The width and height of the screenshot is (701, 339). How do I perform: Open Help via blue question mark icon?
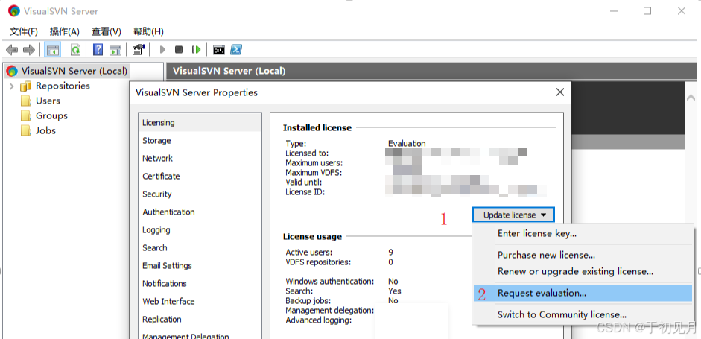(98, 50)
